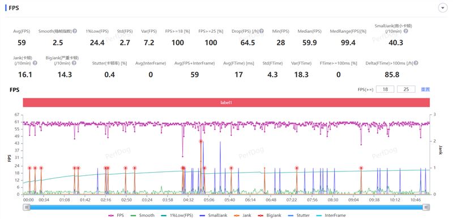Click the Delta(FTime) value 85.8
Image resolution: width=453 pixels, height=219 pixels.
click(x=392, y=75)
